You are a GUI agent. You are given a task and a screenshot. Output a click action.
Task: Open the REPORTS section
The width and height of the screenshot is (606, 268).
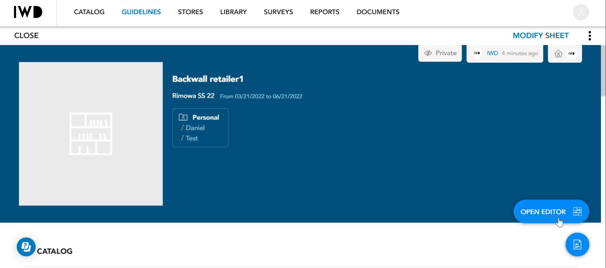[325, 12]
